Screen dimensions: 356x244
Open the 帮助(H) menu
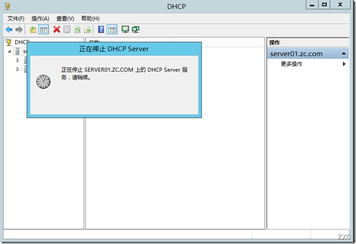tap(90, 19)
